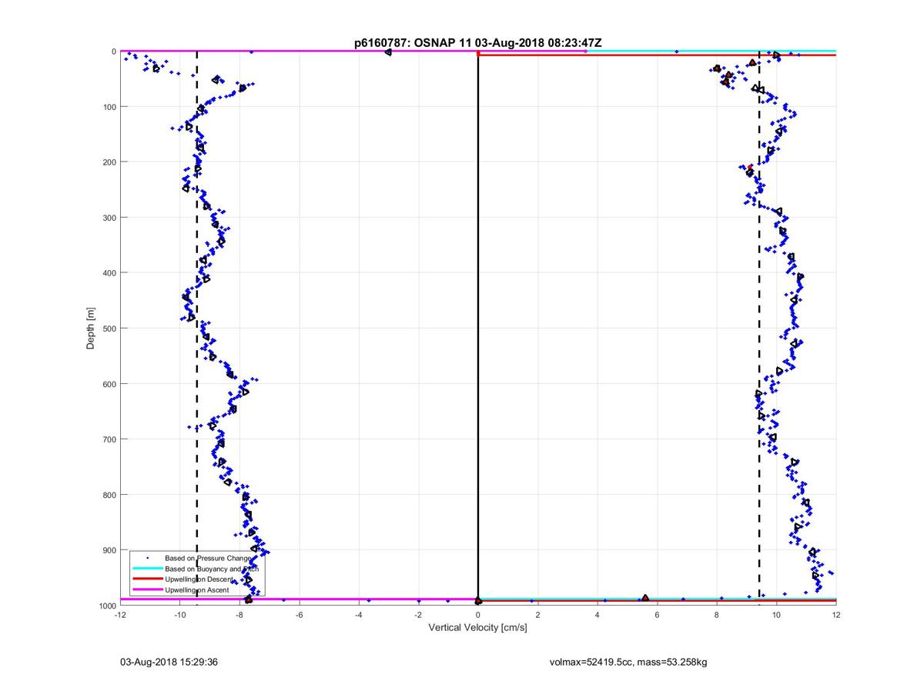Click the velocity axis tick label '-12'
Image resolution: width=924 pixels, height=681 pixels.
(x=120, y=616)
